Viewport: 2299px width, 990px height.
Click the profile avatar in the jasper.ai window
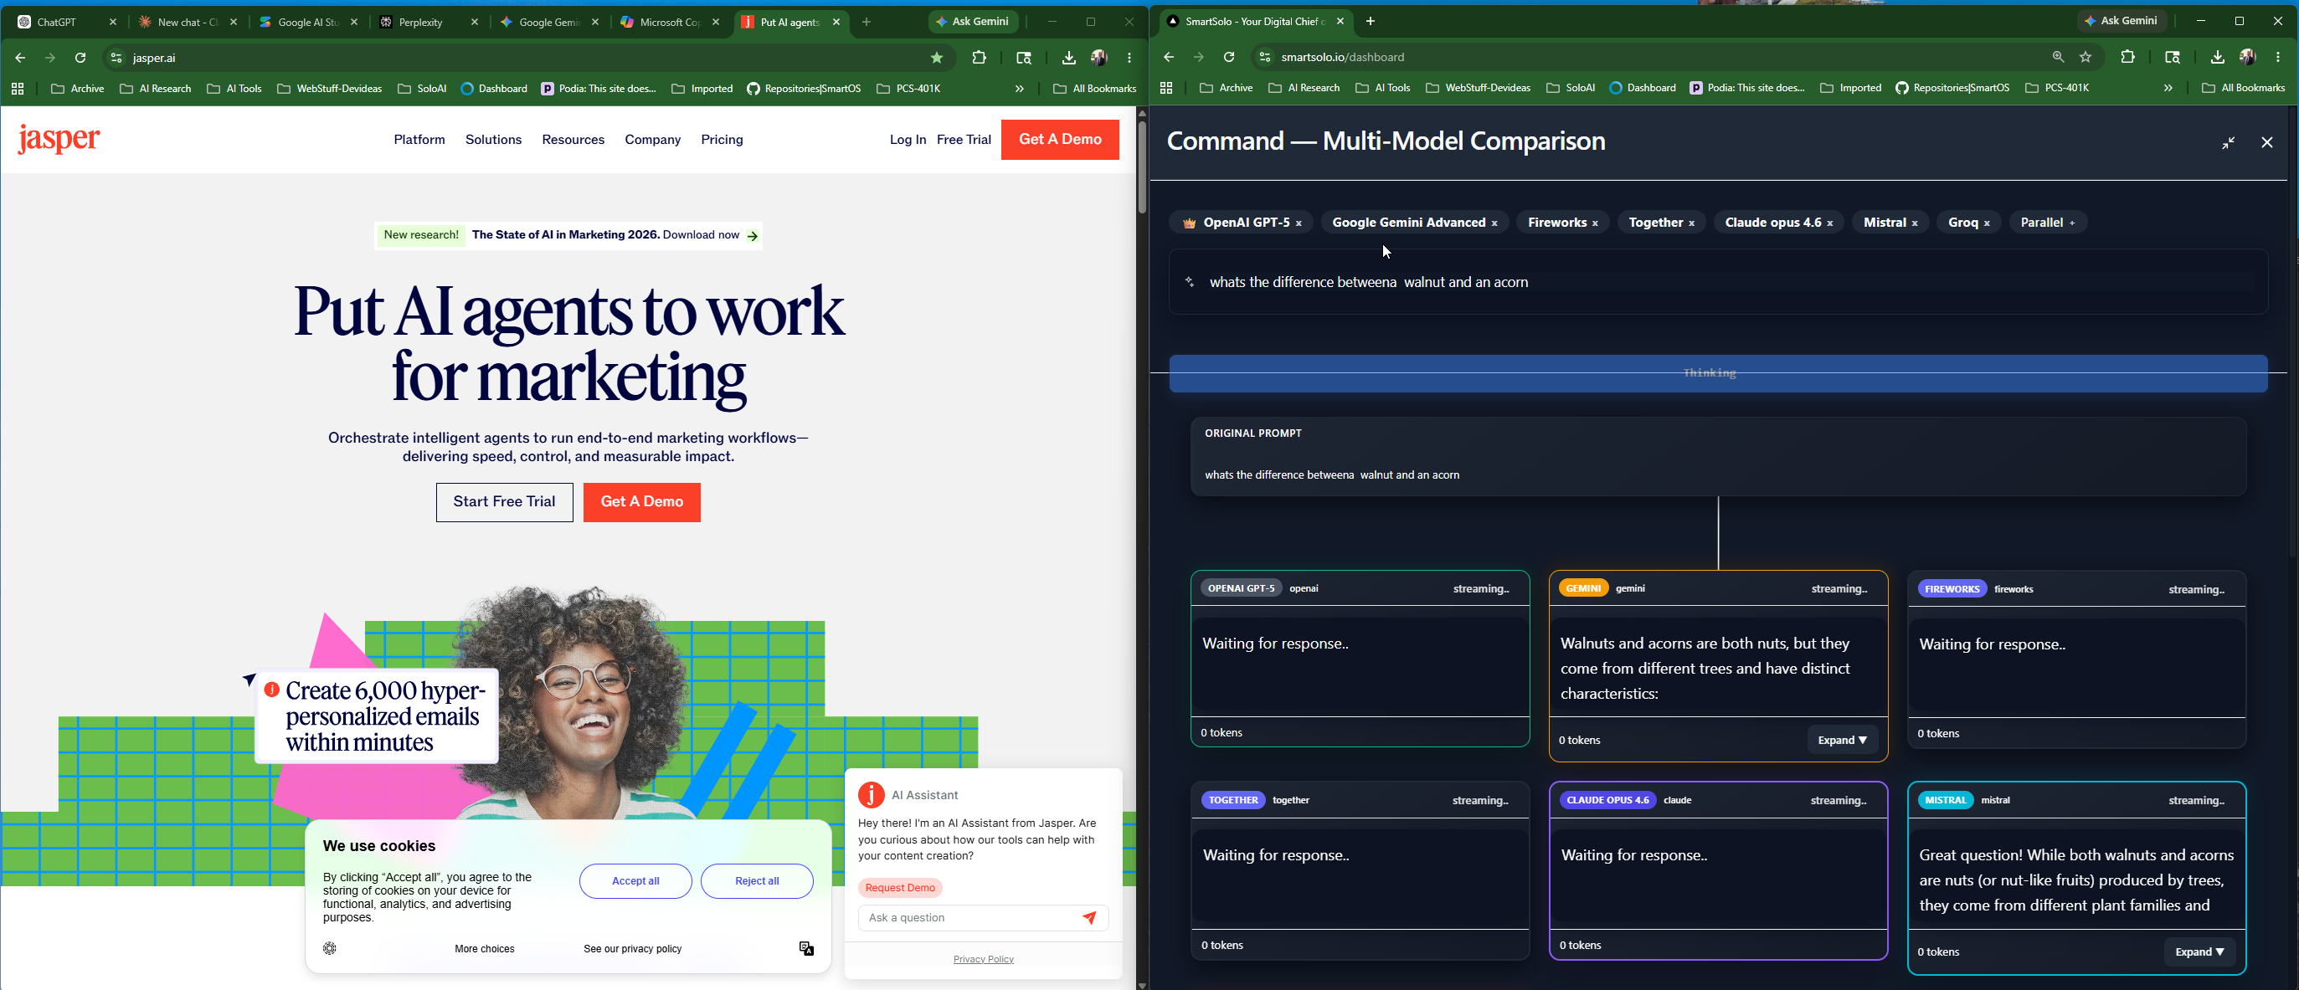pos(1098,58)
